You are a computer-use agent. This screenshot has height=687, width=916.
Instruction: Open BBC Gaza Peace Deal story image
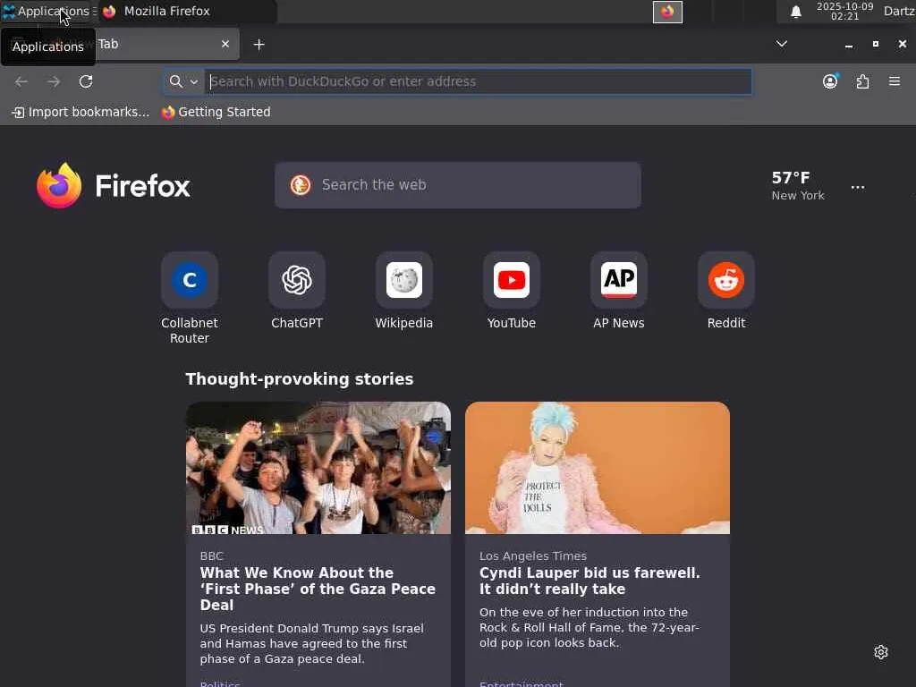point(318,468)
